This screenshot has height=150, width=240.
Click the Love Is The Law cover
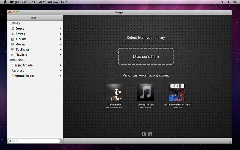[x=146, y=92]
